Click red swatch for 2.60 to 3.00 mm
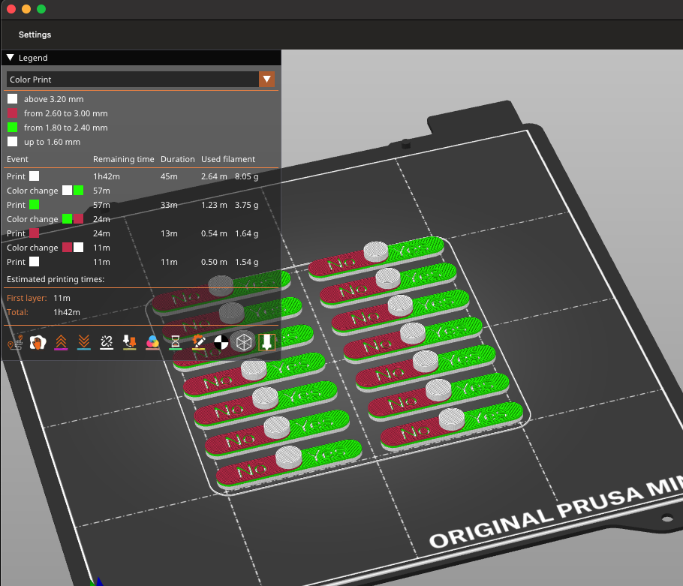 [x=12, y=113]
